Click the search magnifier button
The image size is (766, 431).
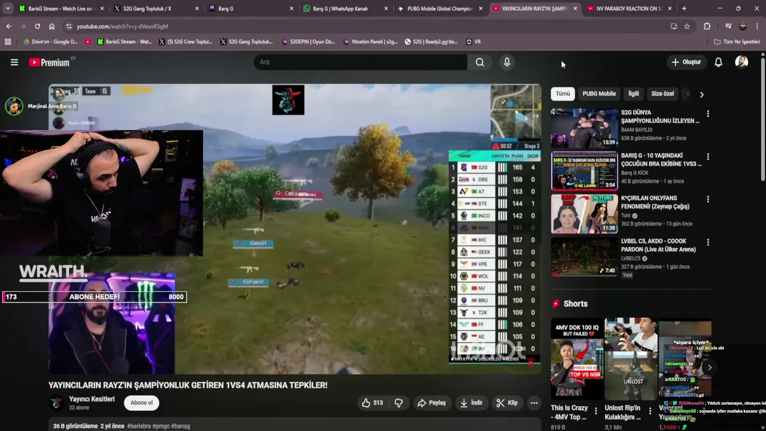480,62
